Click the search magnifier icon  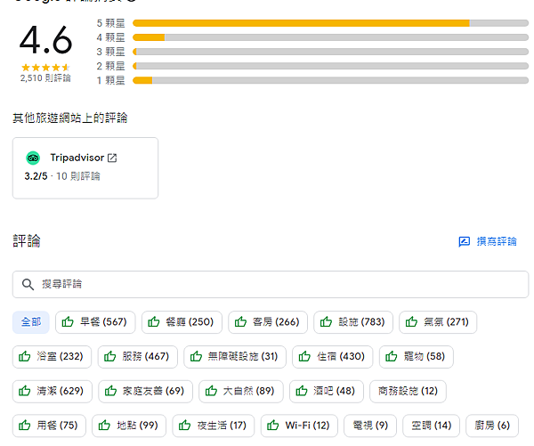(28, 284)
